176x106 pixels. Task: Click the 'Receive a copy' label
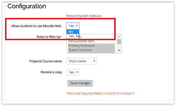51,72
